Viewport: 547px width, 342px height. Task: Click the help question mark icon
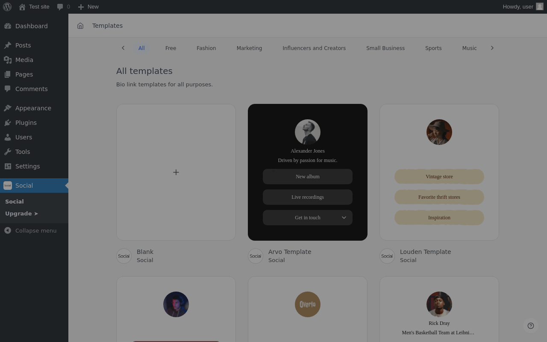[x=531, y=326]
